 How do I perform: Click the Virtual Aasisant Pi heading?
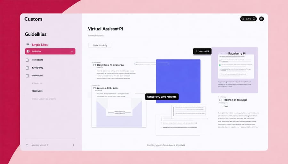click(105, 29)
